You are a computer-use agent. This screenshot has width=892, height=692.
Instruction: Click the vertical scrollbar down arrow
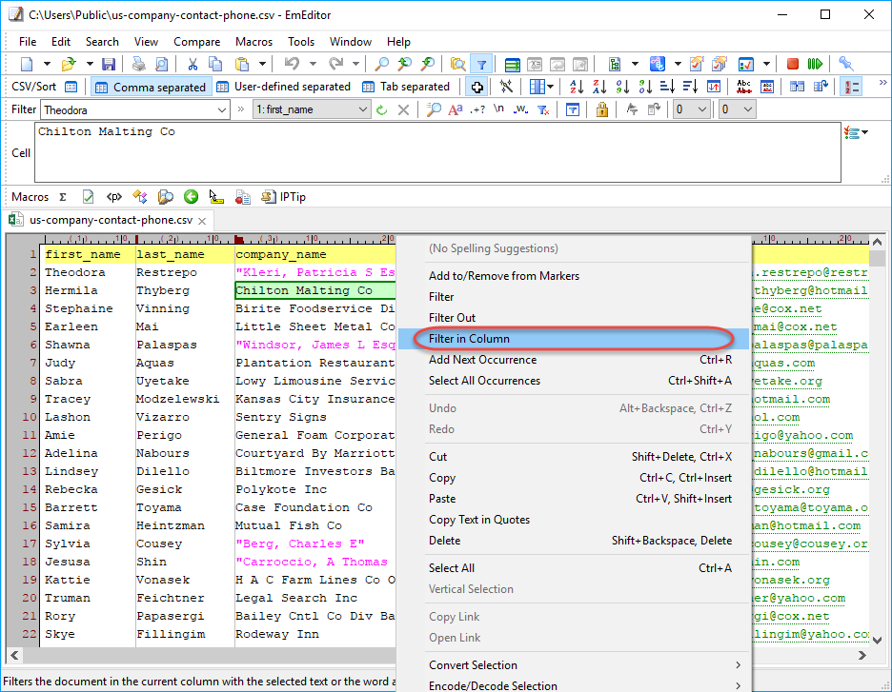(877, 641)
